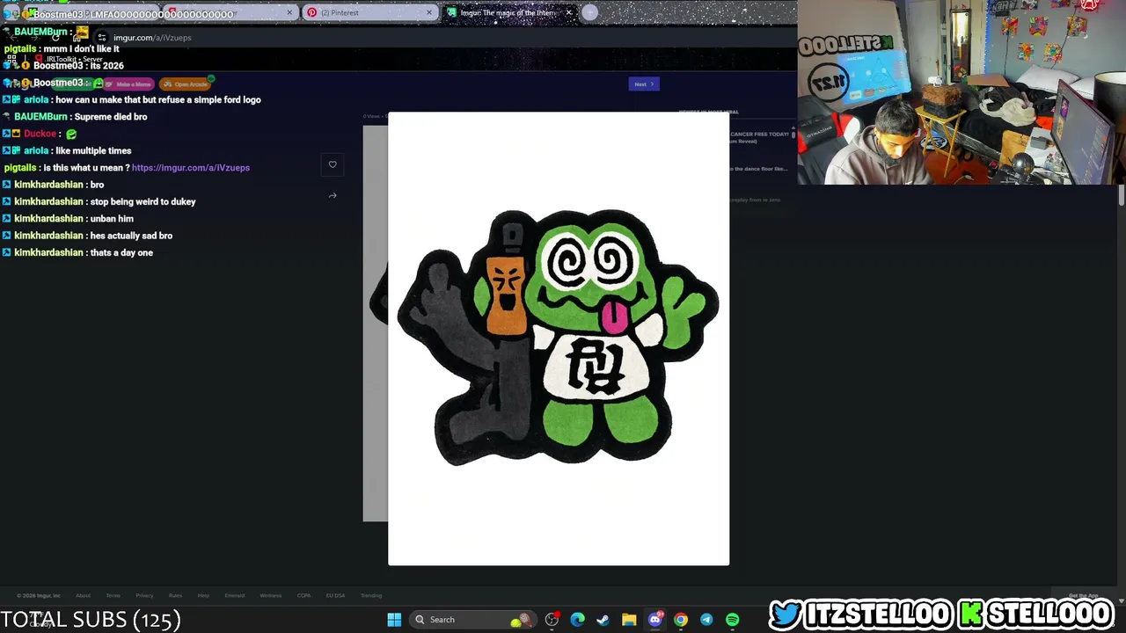Click the chat message "Supreme died bro"
This screenshot has height=633, width=1126.
click(x=111, y=117)
